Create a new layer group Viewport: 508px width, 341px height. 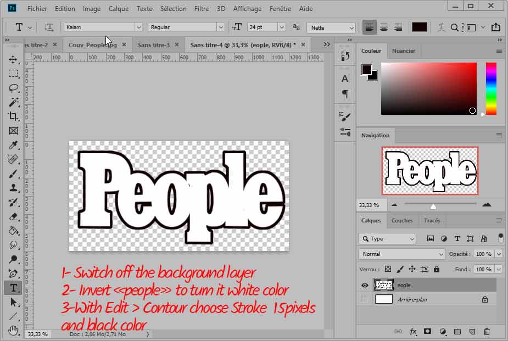[x=457, y=332]
